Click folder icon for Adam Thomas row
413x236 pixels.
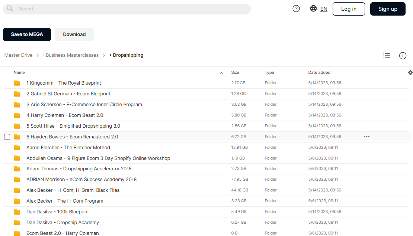tap(17, 169)
